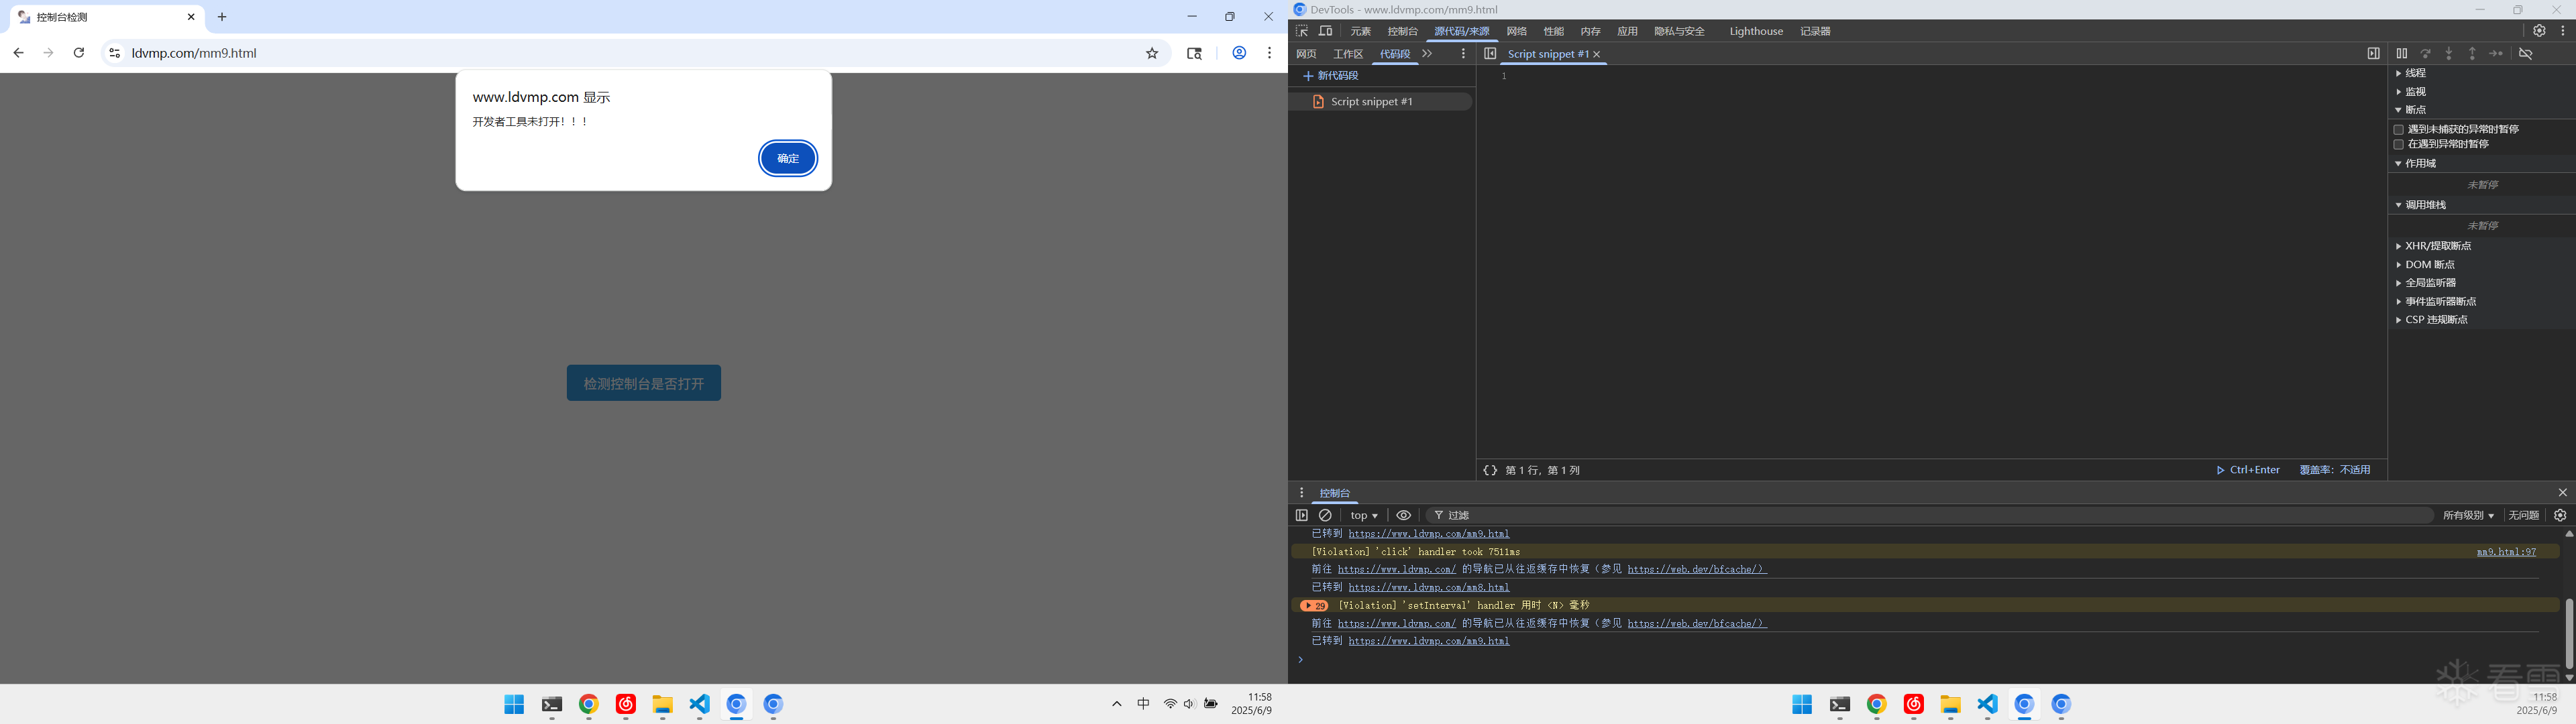Open console settings gear icon
The width and height of the screenshot is (2576, 724).
point(2560,515)
